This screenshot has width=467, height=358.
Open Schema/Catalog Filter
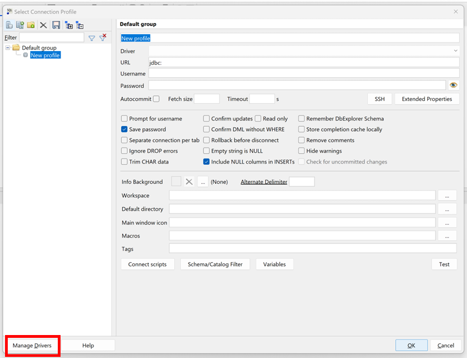[215, 264]
